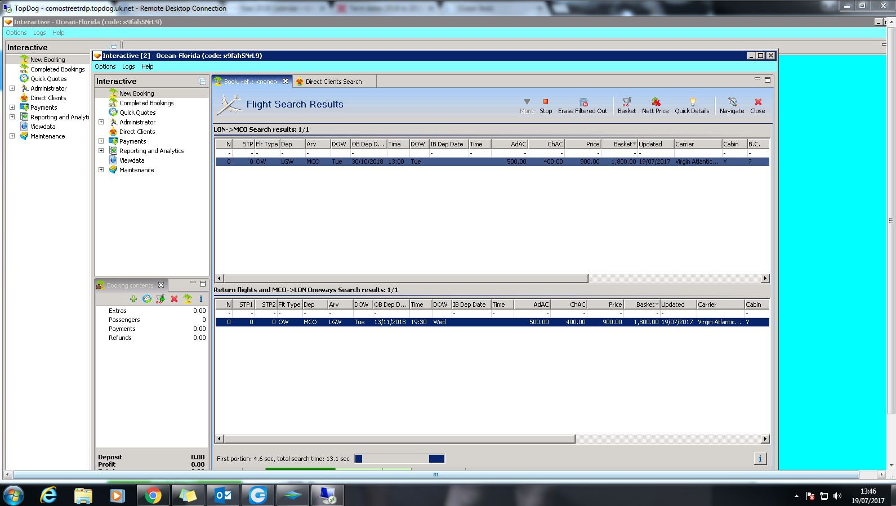Click the info button beside search time bar
This screenshot has width=896, height=506.
coord(760,459)
